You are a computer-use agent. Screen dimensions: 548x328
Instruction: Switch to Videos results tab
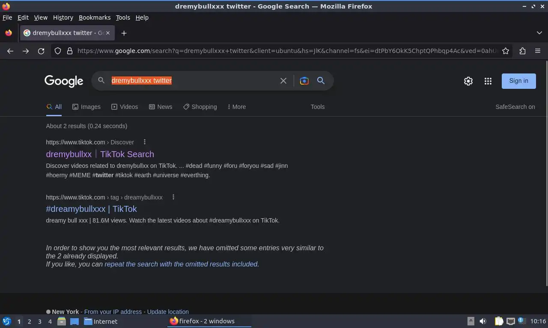pyautogui.click(x=125, y=107)
